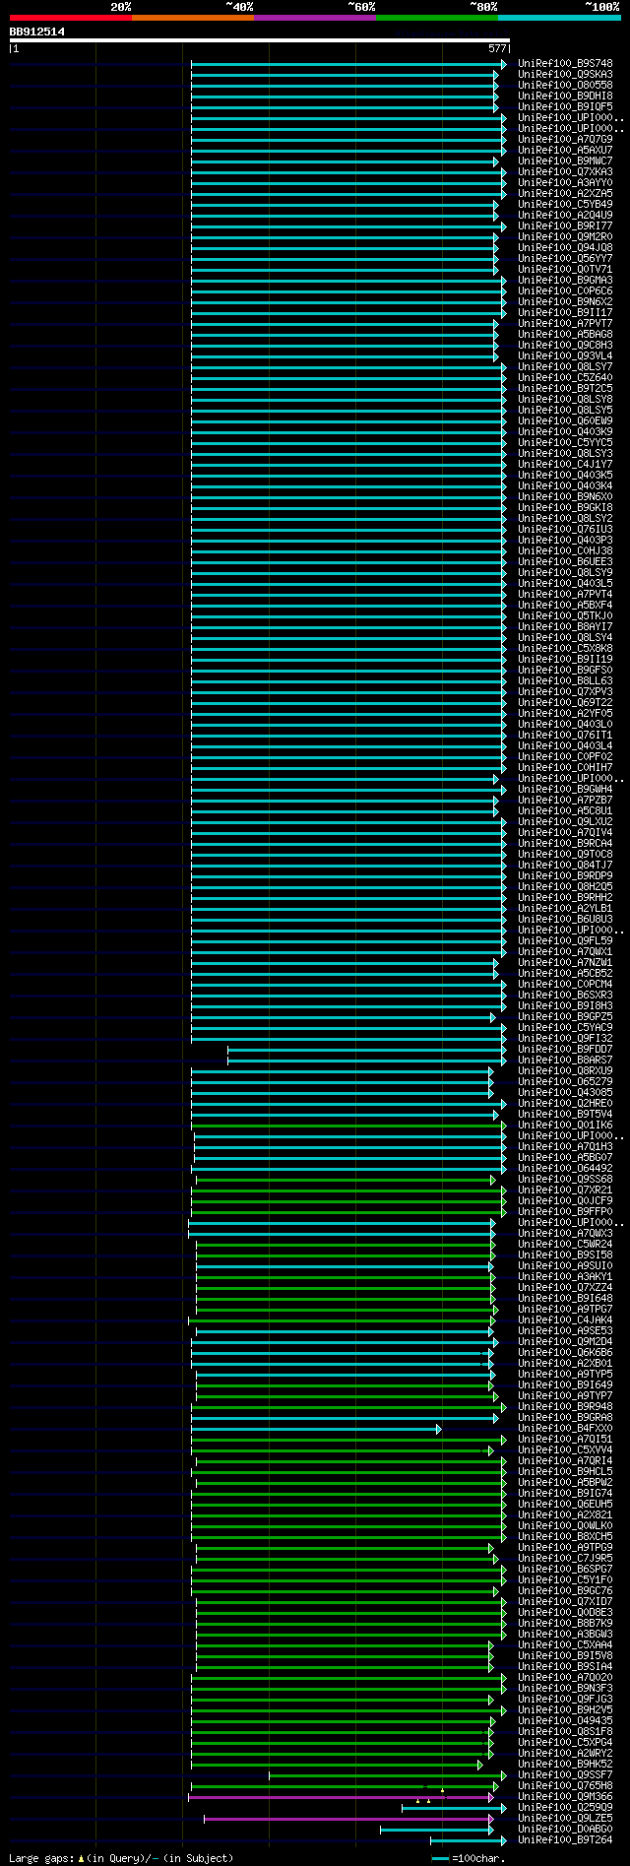This screenshot has width=630, height=1866.
Task: Select the UniRef100_Q9M2D4 label
Action: pos(565,1342)
